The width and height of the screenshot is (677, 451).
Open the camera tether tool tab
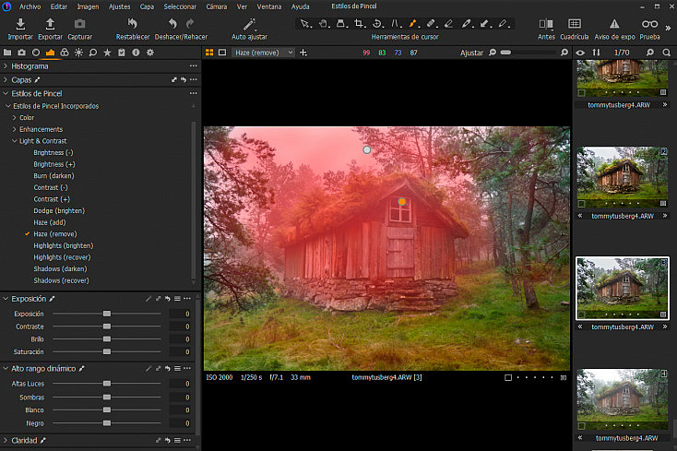(x=21, y=53)
